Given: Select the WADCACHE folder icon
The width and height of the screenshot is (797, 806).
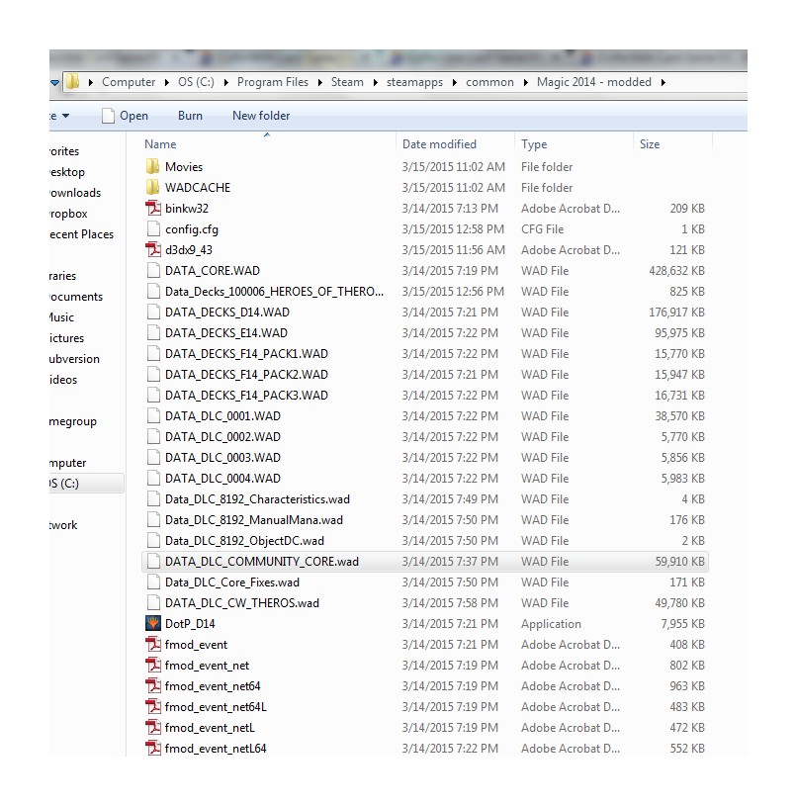Looking at the screenshot, I should [152, 188].
